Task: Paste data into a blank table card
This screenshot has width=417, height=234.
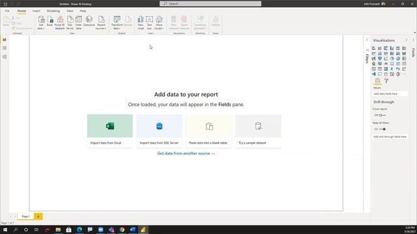Action: tap(208, 131)
